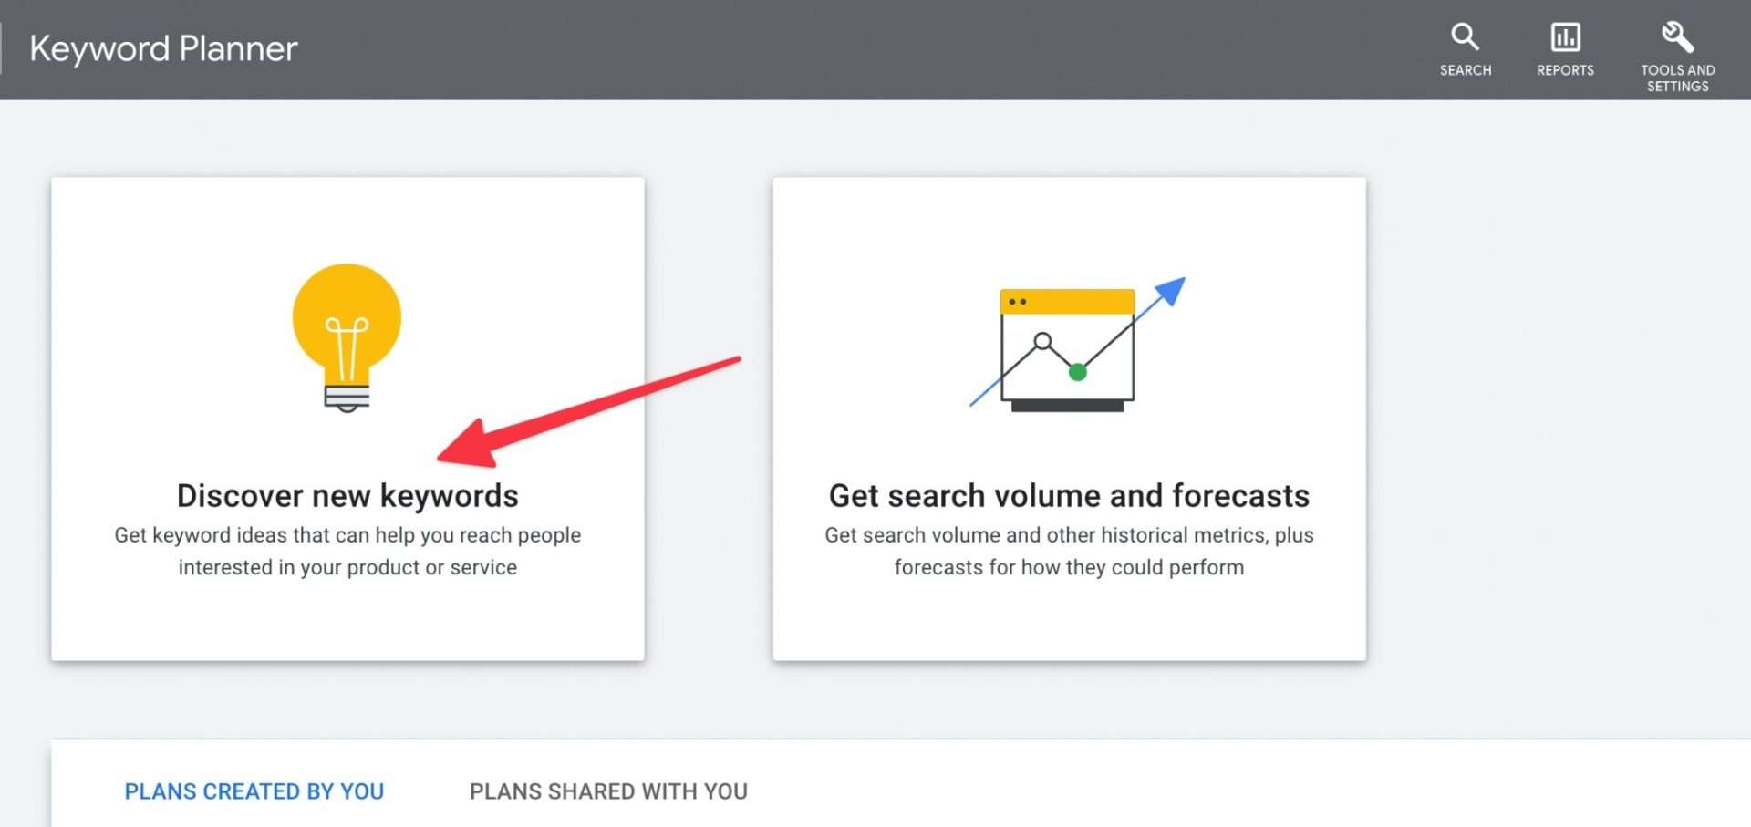
Task: Choose "Get search volume and forecasts" heading
Action: pos(1069,496)
